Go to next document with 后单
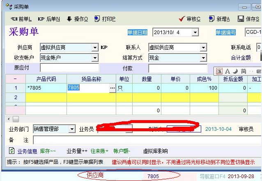The image size is (262, 181). [49, 19]
